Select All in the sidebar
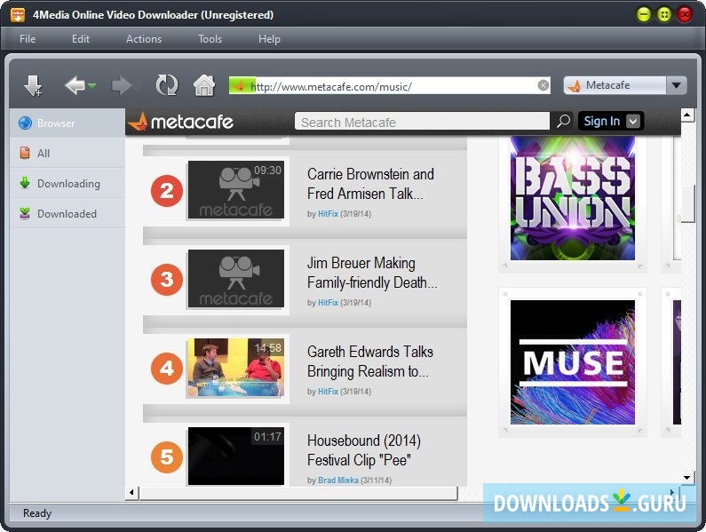Screen dimensions: 706x532 point(67,153)
